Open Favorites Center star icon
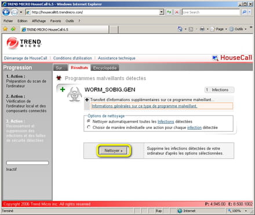Image resolution: width=255 pixels, height=215 pixels. (5, 29)
